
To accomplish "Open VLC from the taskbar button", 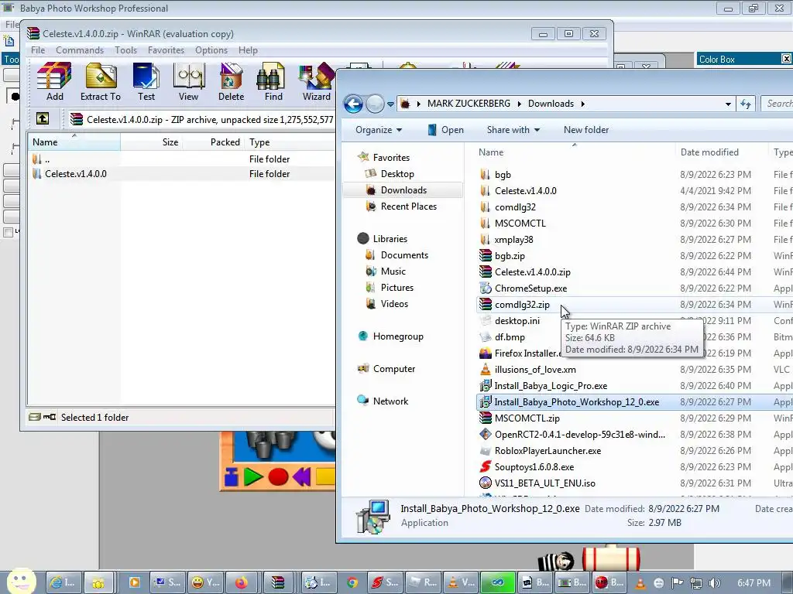I will click(x=460, y=582).
